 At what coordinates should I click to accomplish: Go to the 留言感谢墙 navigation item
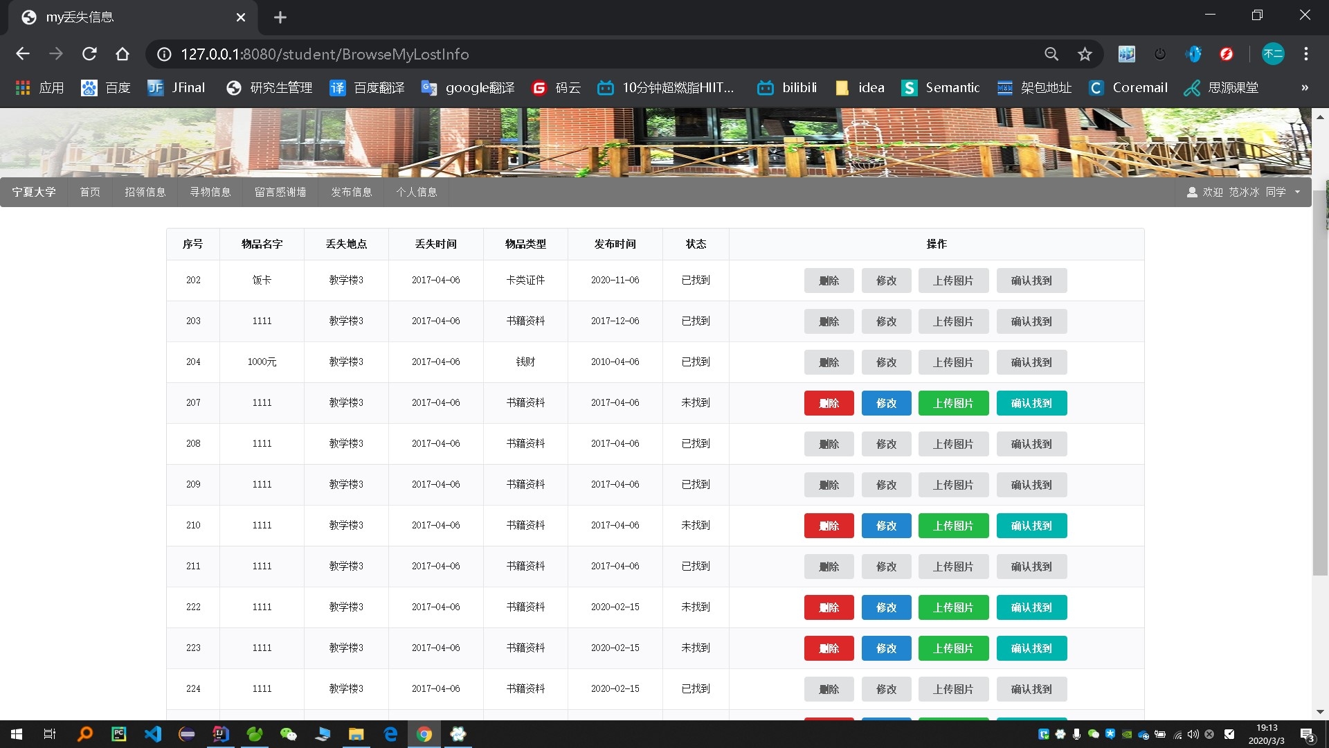(x=280, y=192)
